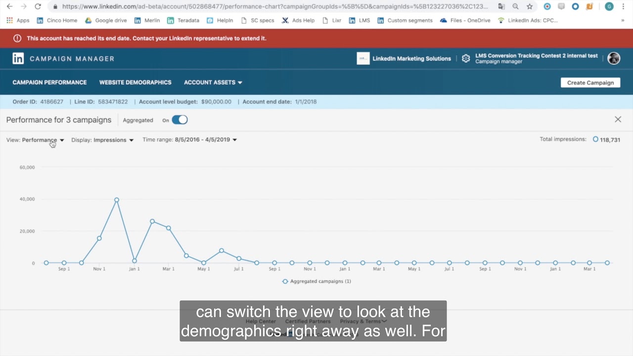Open the Custom segments bookmark

[405, 20]
